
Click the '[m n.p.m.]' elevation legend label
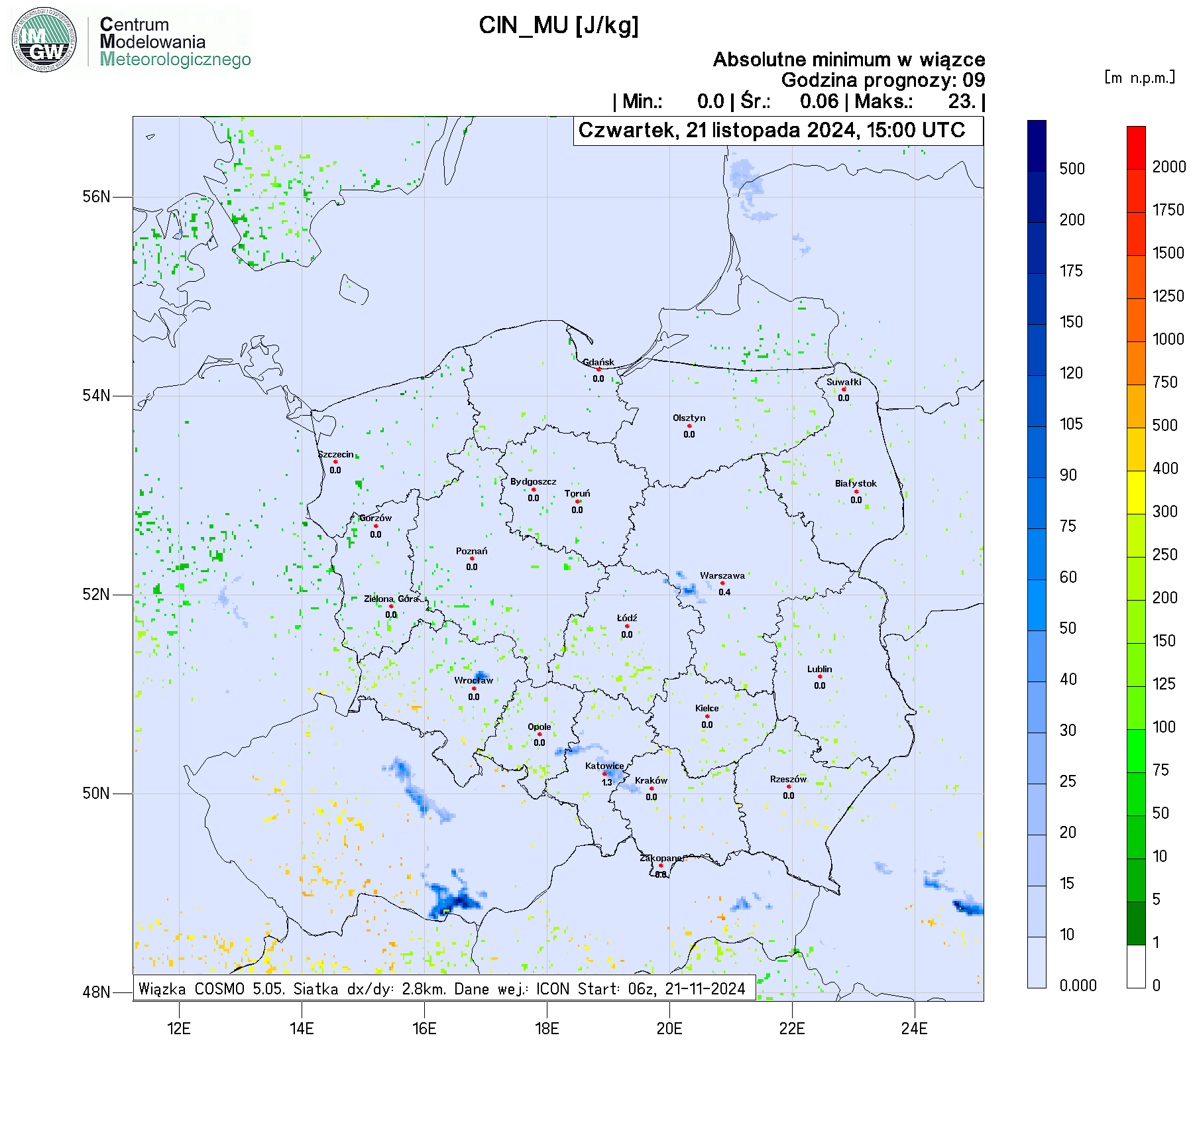pyautogui.click(x=1139, y=78)
